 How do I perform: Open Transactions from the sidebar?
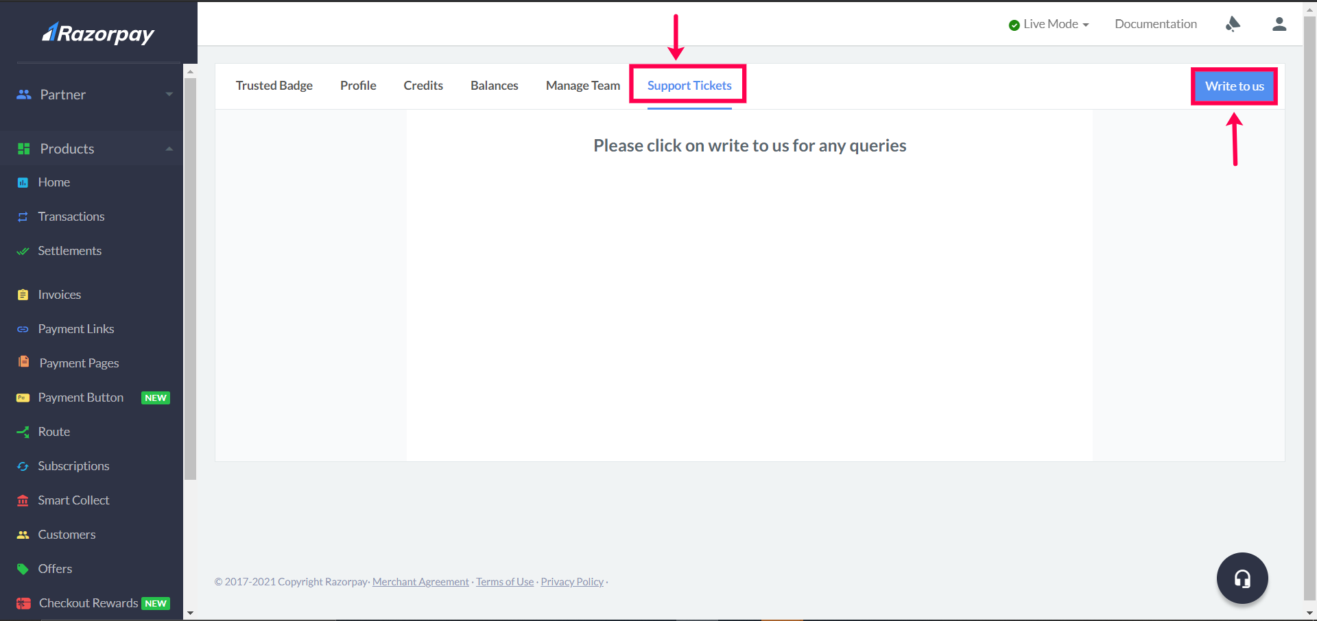click(71, 217)
